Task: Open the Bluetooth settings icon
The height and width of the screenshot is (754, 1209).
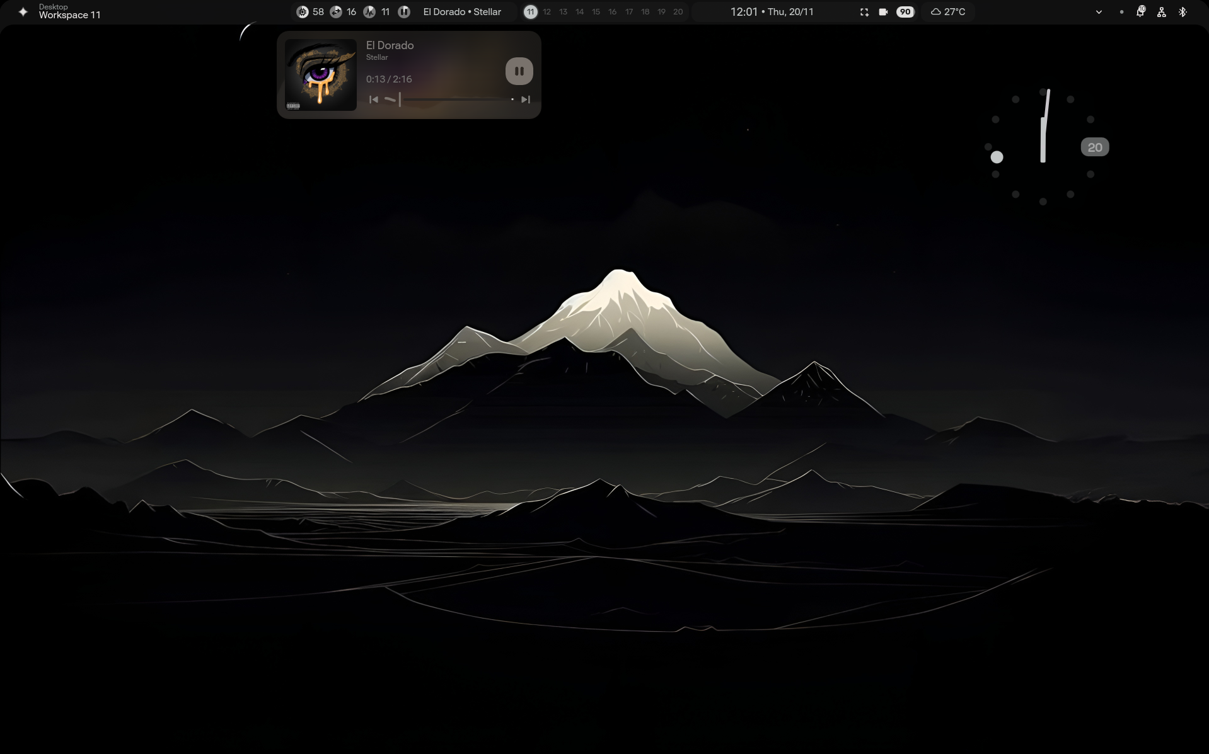Action: 1183,11
